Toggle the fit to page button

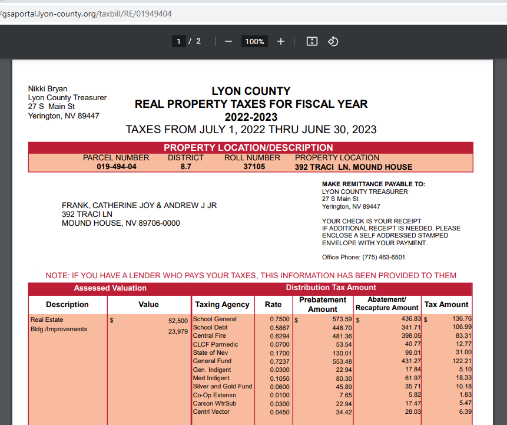pyautogui.click(x=312, y=41)
